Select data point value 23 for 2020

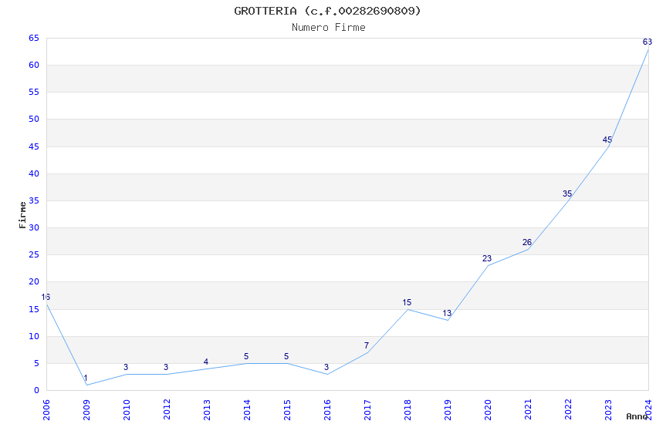point(486,258)
